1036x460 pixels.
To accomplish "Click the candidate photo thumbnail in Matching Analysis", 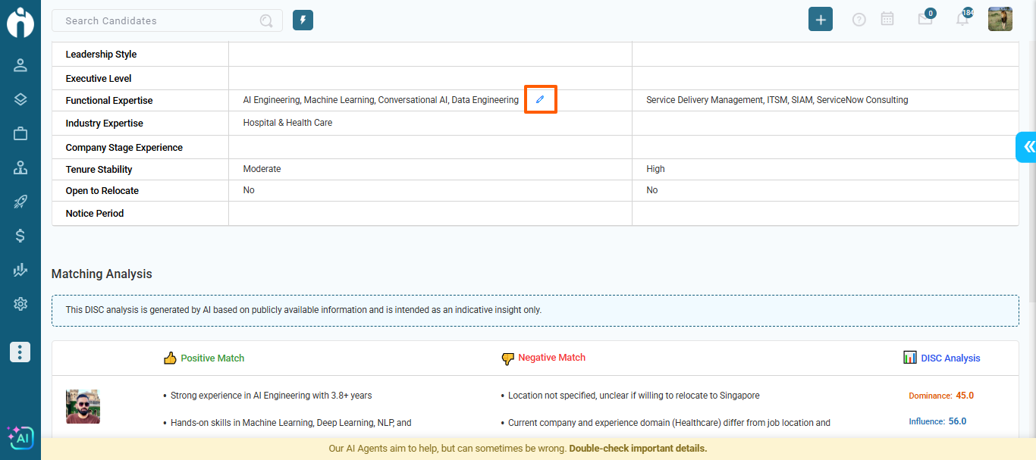I will pos(83,407).
